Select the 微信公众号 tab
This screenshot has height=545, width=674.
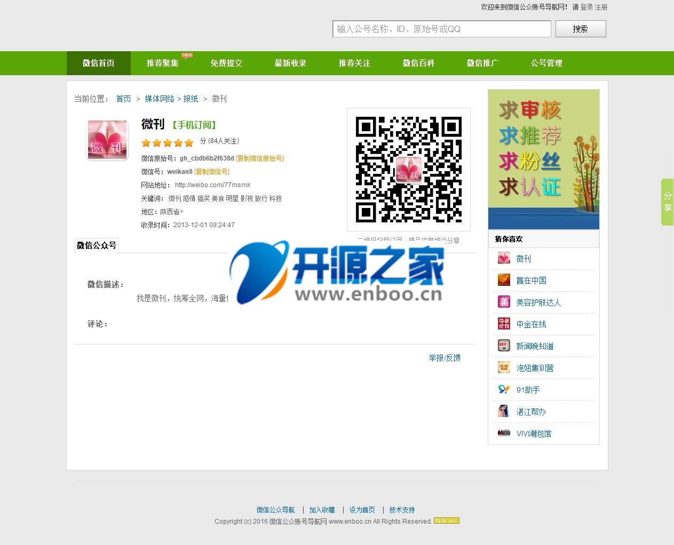click(x=97, y=245)
